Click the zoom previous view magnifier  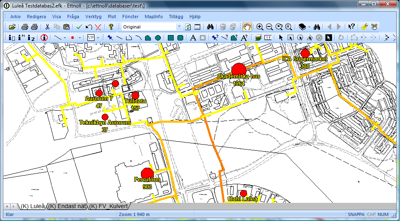(x=279, y=27)
